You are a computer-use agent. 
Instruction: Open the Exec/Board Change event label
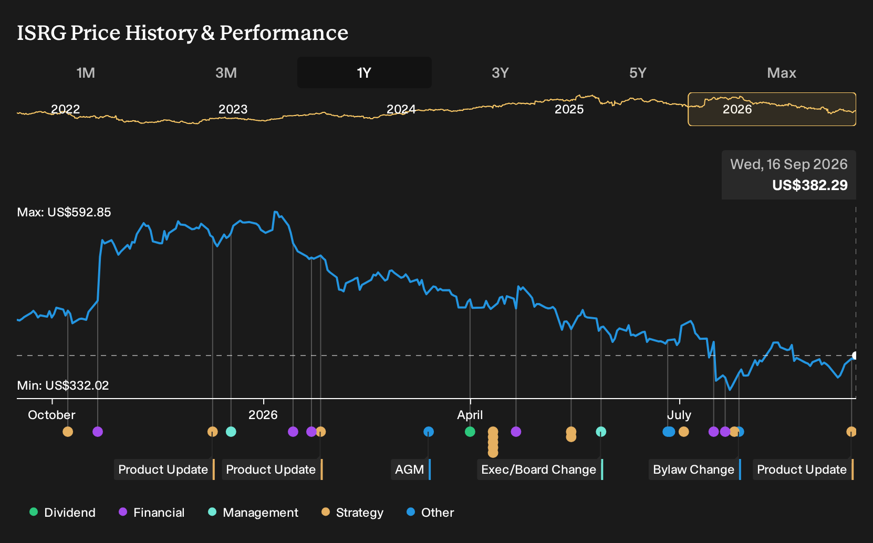540,469
